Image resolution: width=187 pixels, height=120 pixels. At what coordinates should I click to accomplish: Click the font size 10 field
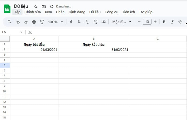coord(147,22)
